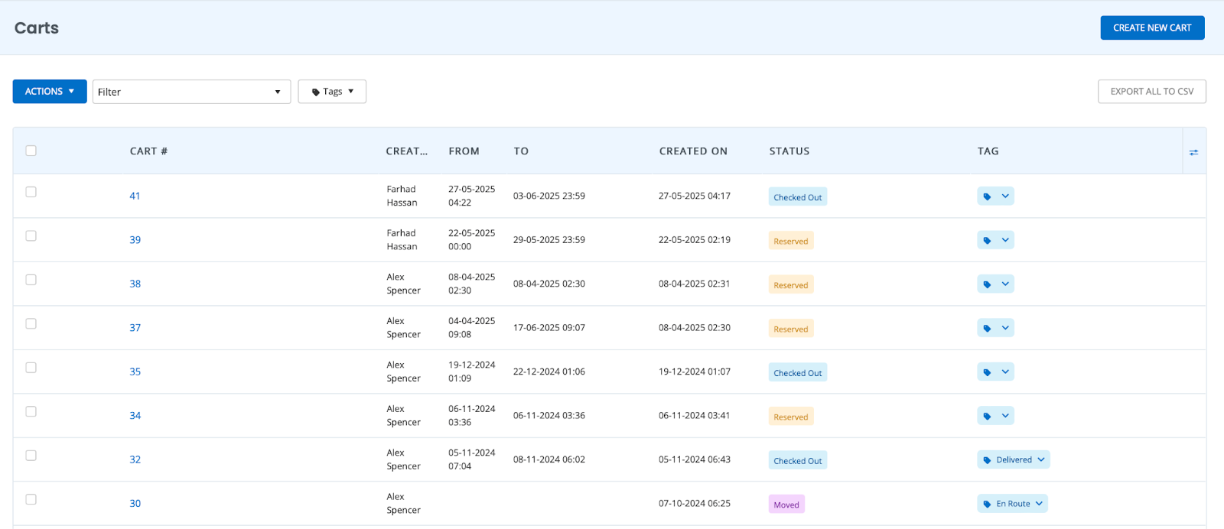Open the Tags dropdown

(x=332, y=91)
